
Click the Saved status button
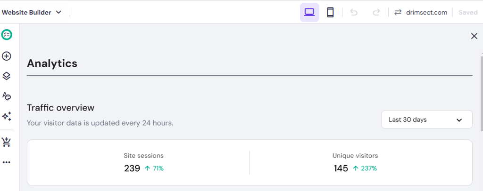[468, 12]
